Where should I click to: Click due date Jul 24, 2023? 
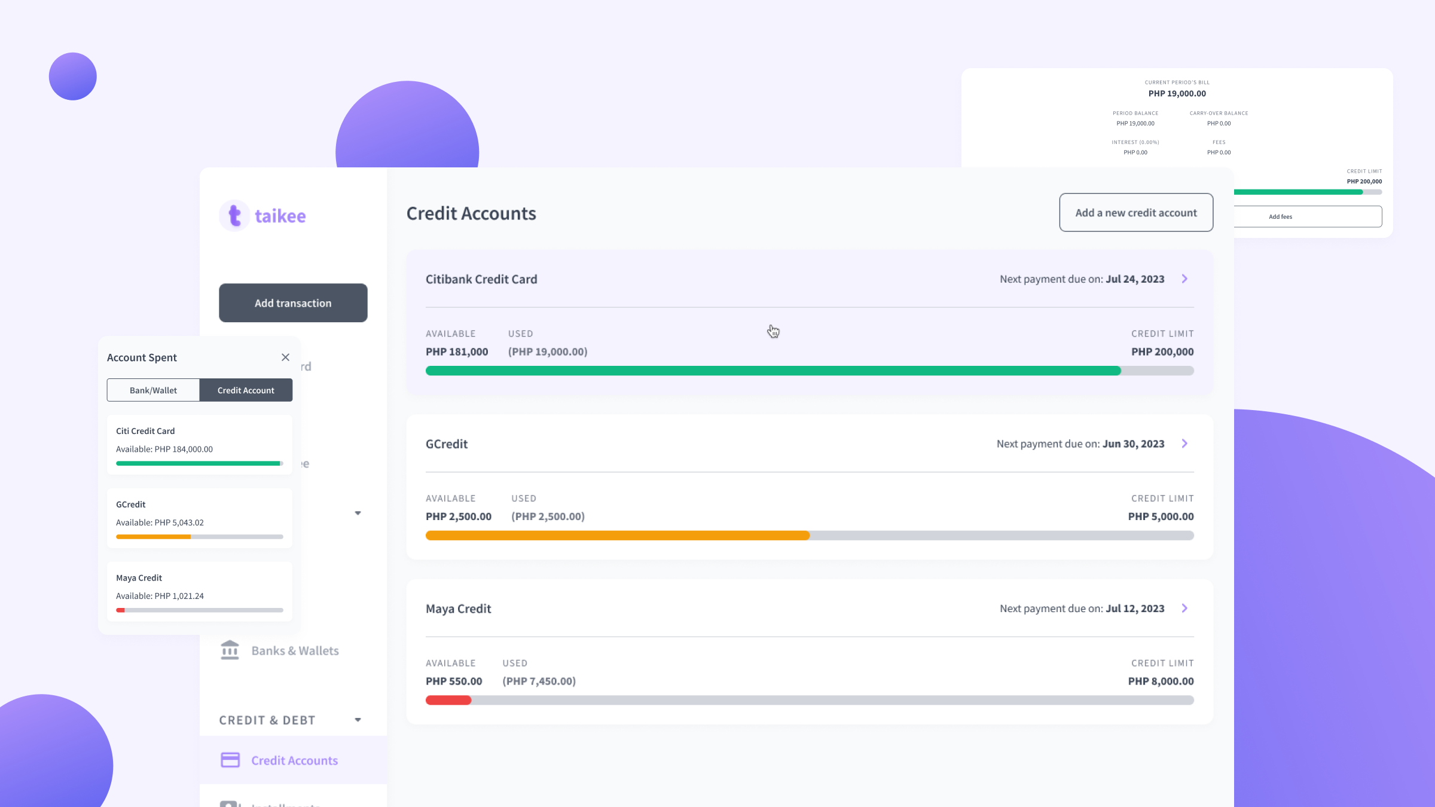click(1135, 279)
